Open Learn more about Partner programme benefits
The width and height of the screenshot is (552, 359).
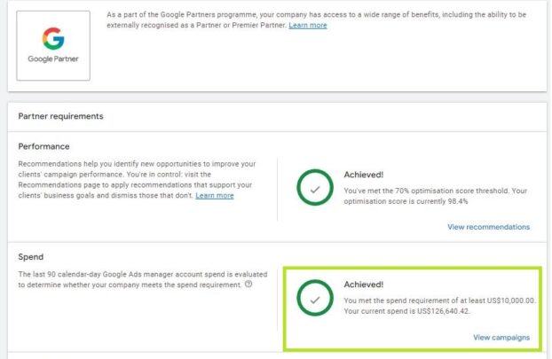308,25
